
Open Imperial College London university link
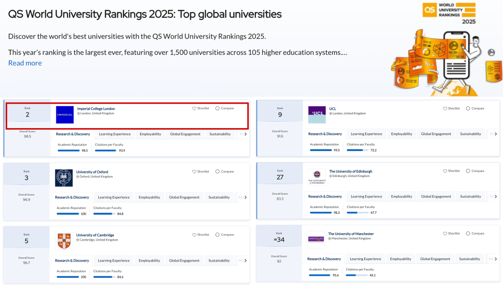pos(96,109)
